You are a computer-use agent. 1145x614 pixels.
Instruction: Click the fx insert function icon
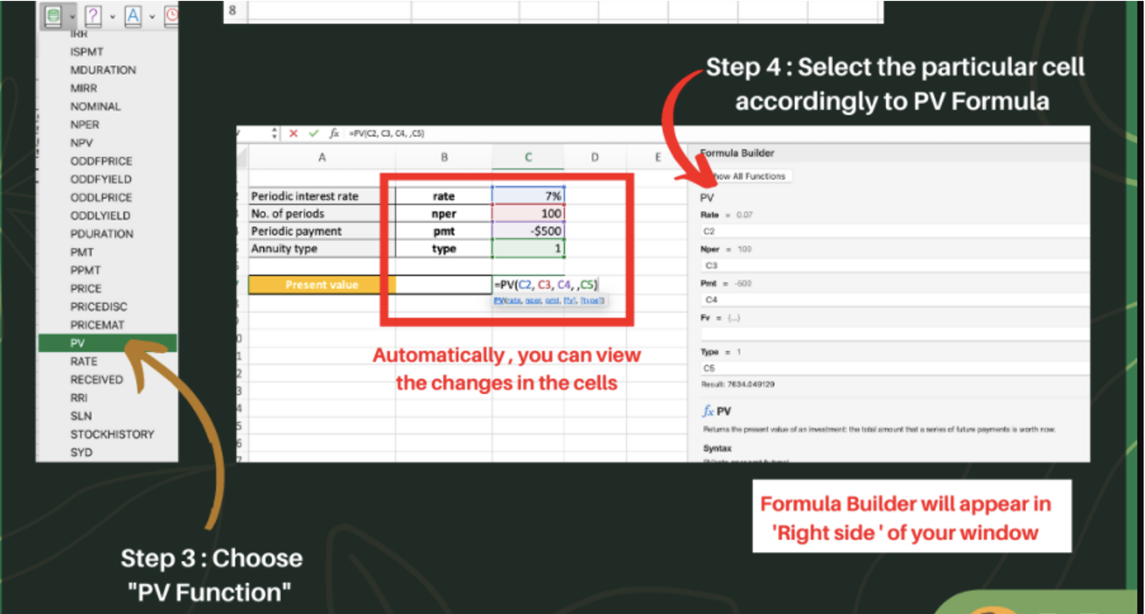(334, 133)
